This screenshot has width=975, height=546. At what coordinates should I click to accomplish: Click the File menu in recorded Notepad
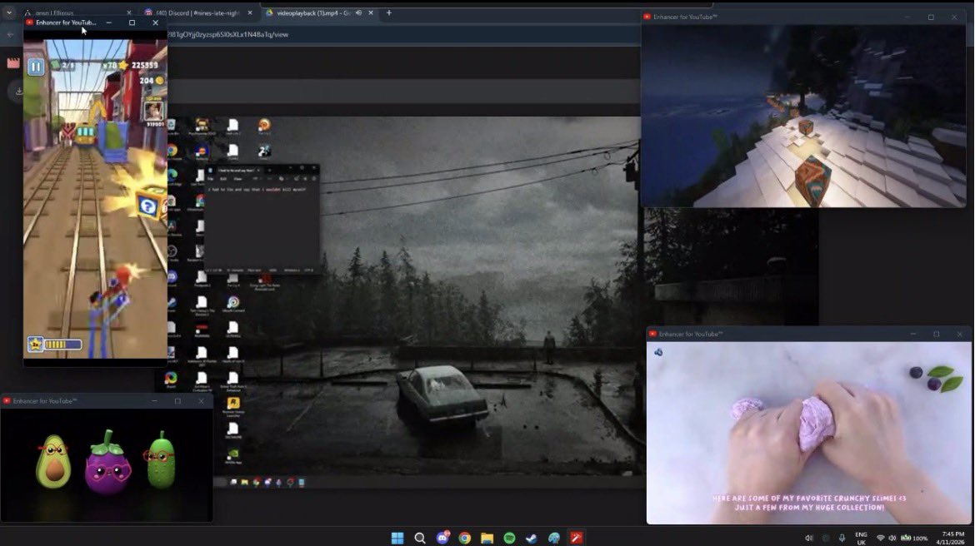point(211,179)
